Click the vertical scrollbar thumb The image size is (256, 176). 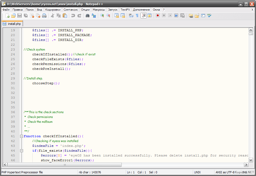[x=251, y=34]
